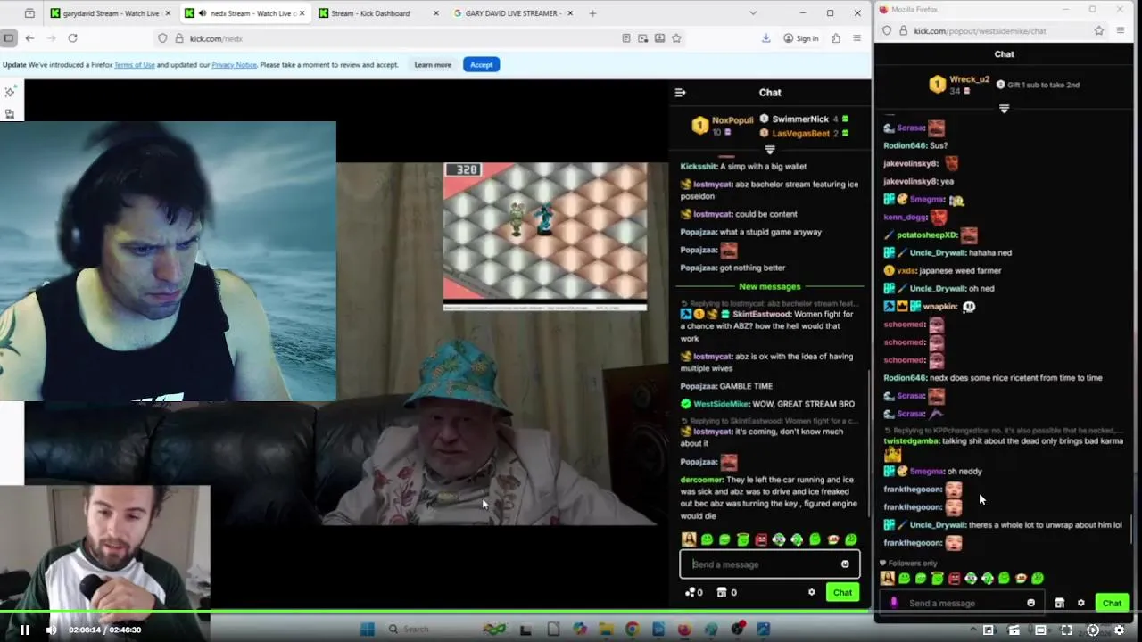The height and width of the screenshot is (642, 1142).
Task: Insert first emote in nedx chat emote row
Action: (x=689, y=539)
